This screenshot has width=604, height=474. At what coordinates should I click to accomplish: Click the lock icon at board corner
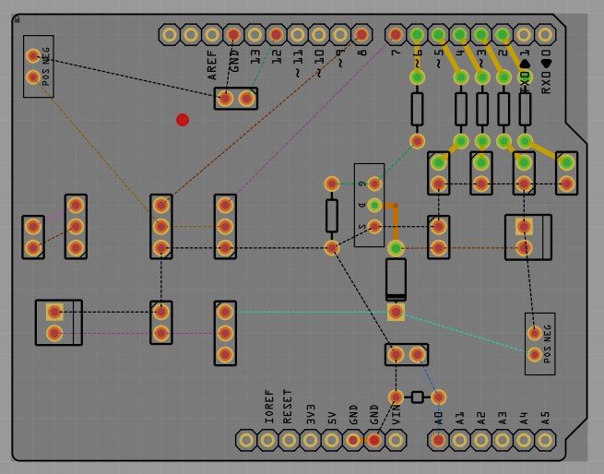tap(17, 18)
